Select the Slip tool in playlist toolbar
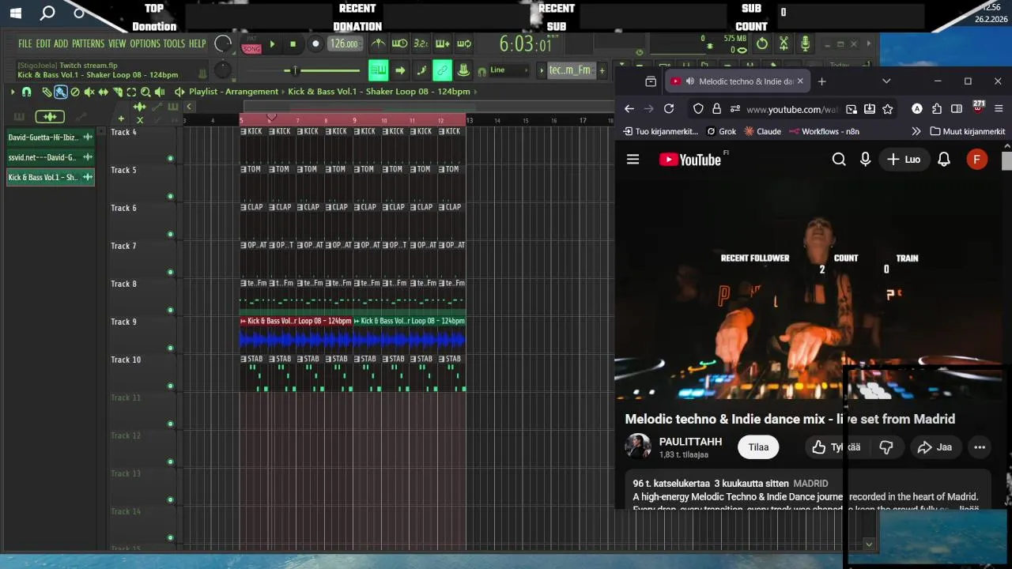 coord(103,92)
